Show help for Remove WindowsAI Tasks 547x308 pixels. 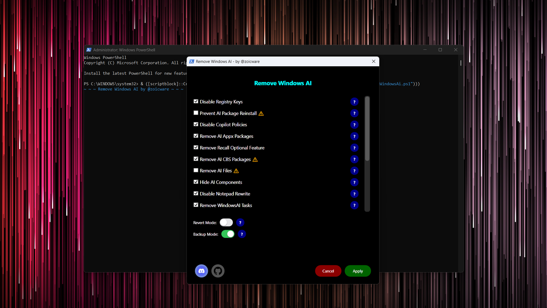[x=354, y=205]
